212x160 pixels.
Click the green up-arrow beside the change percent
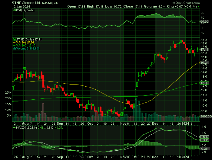coord(198,7)
